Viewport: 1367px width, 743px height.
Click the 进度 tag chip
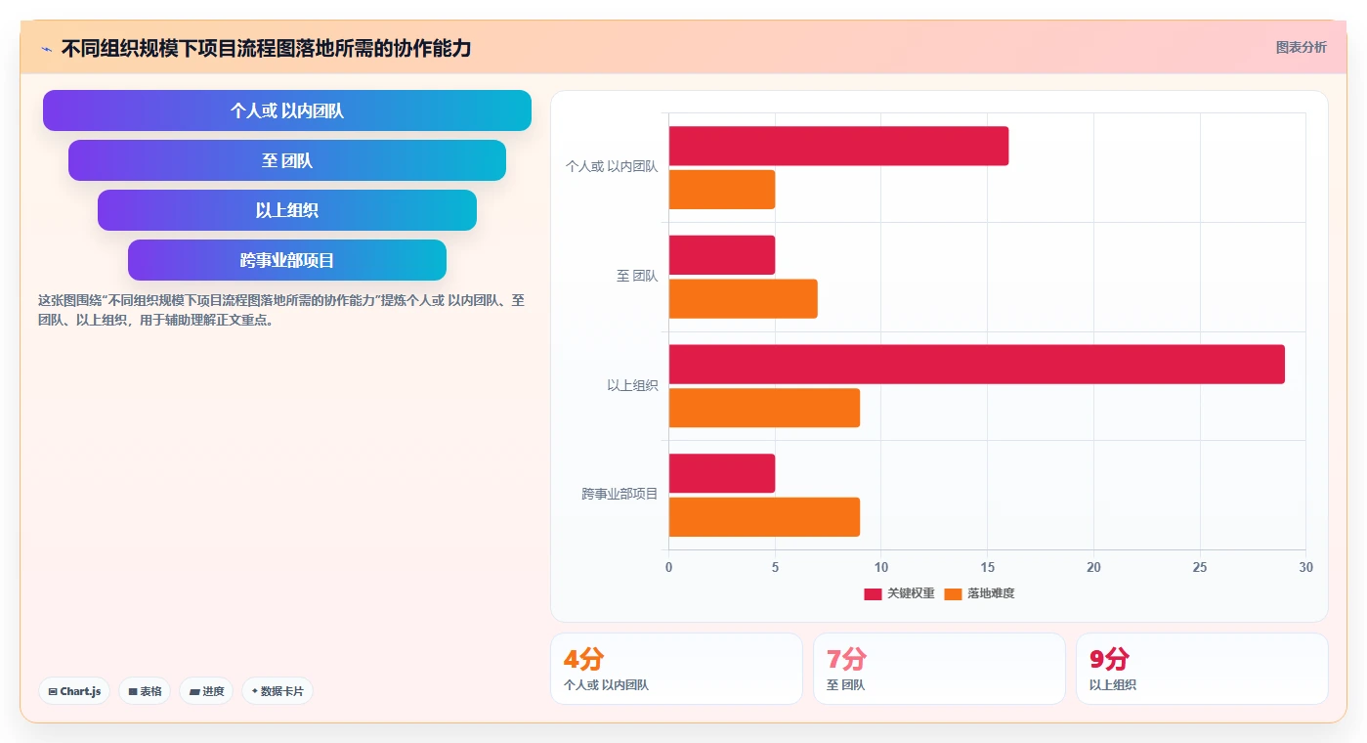(x=206, y=691)
